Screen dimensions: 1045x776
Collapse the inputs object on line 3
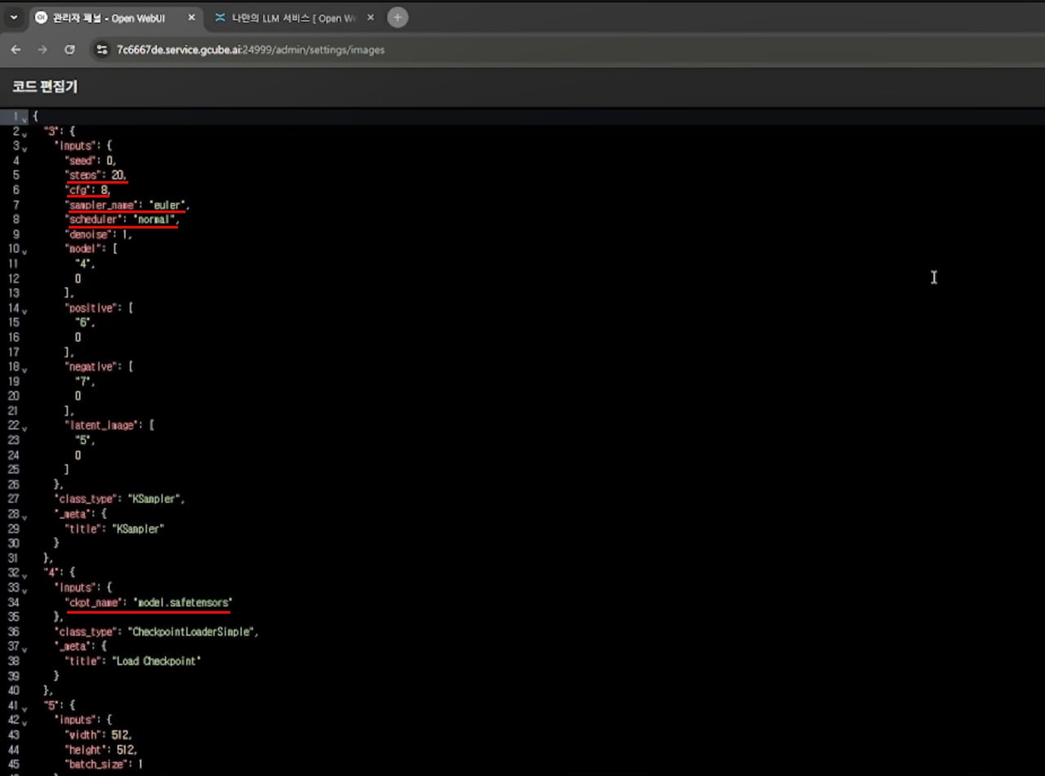pos(24,147)
